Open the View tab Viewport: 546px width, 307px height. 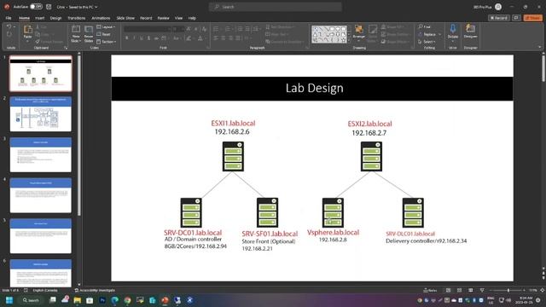click(x=178, y=18)
